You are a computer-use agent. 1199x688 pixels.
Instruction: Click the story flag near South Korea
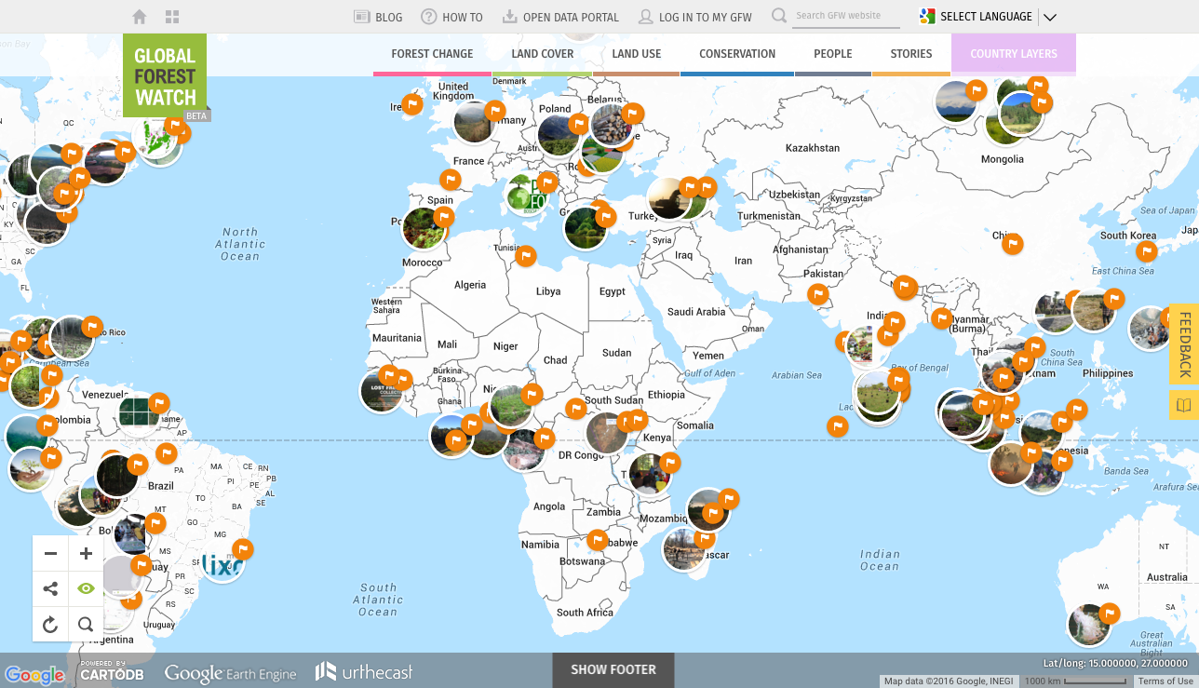[1148, 251]
